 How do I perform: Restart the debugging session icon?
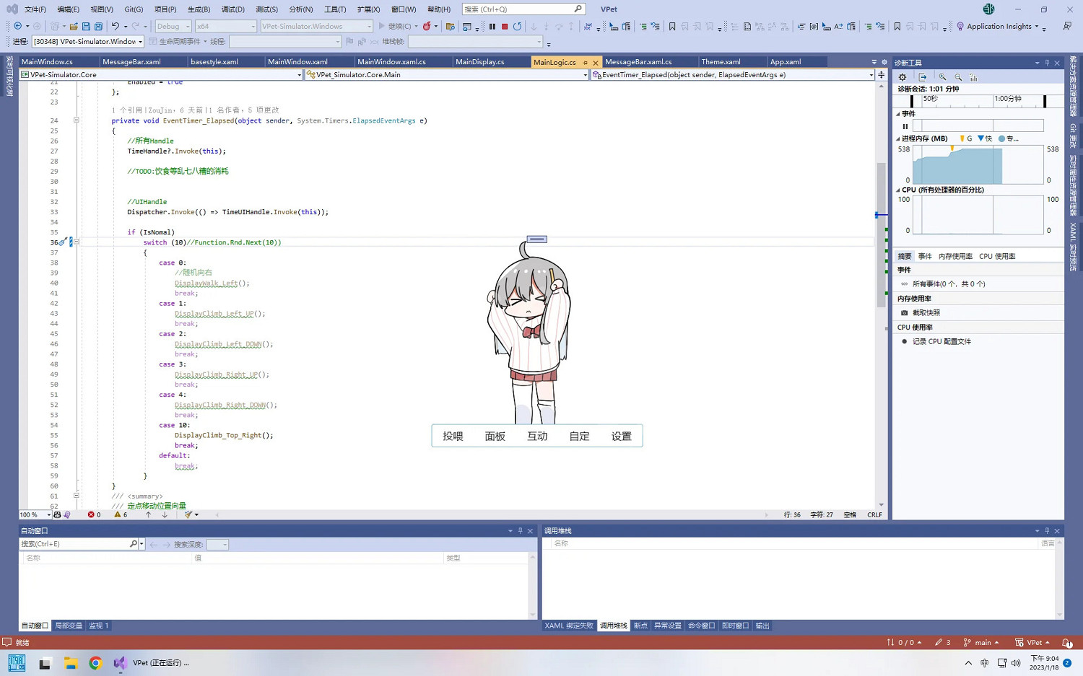click(x=517, y=27)
